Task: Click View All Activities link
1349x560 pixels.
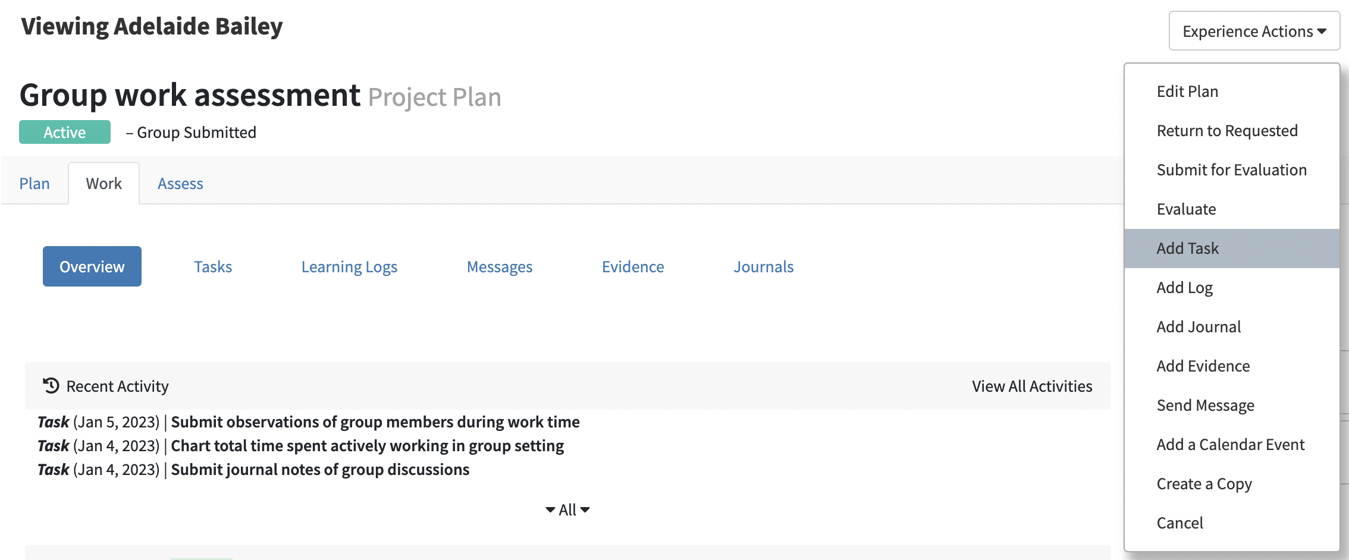Action: coord(1032,386)
